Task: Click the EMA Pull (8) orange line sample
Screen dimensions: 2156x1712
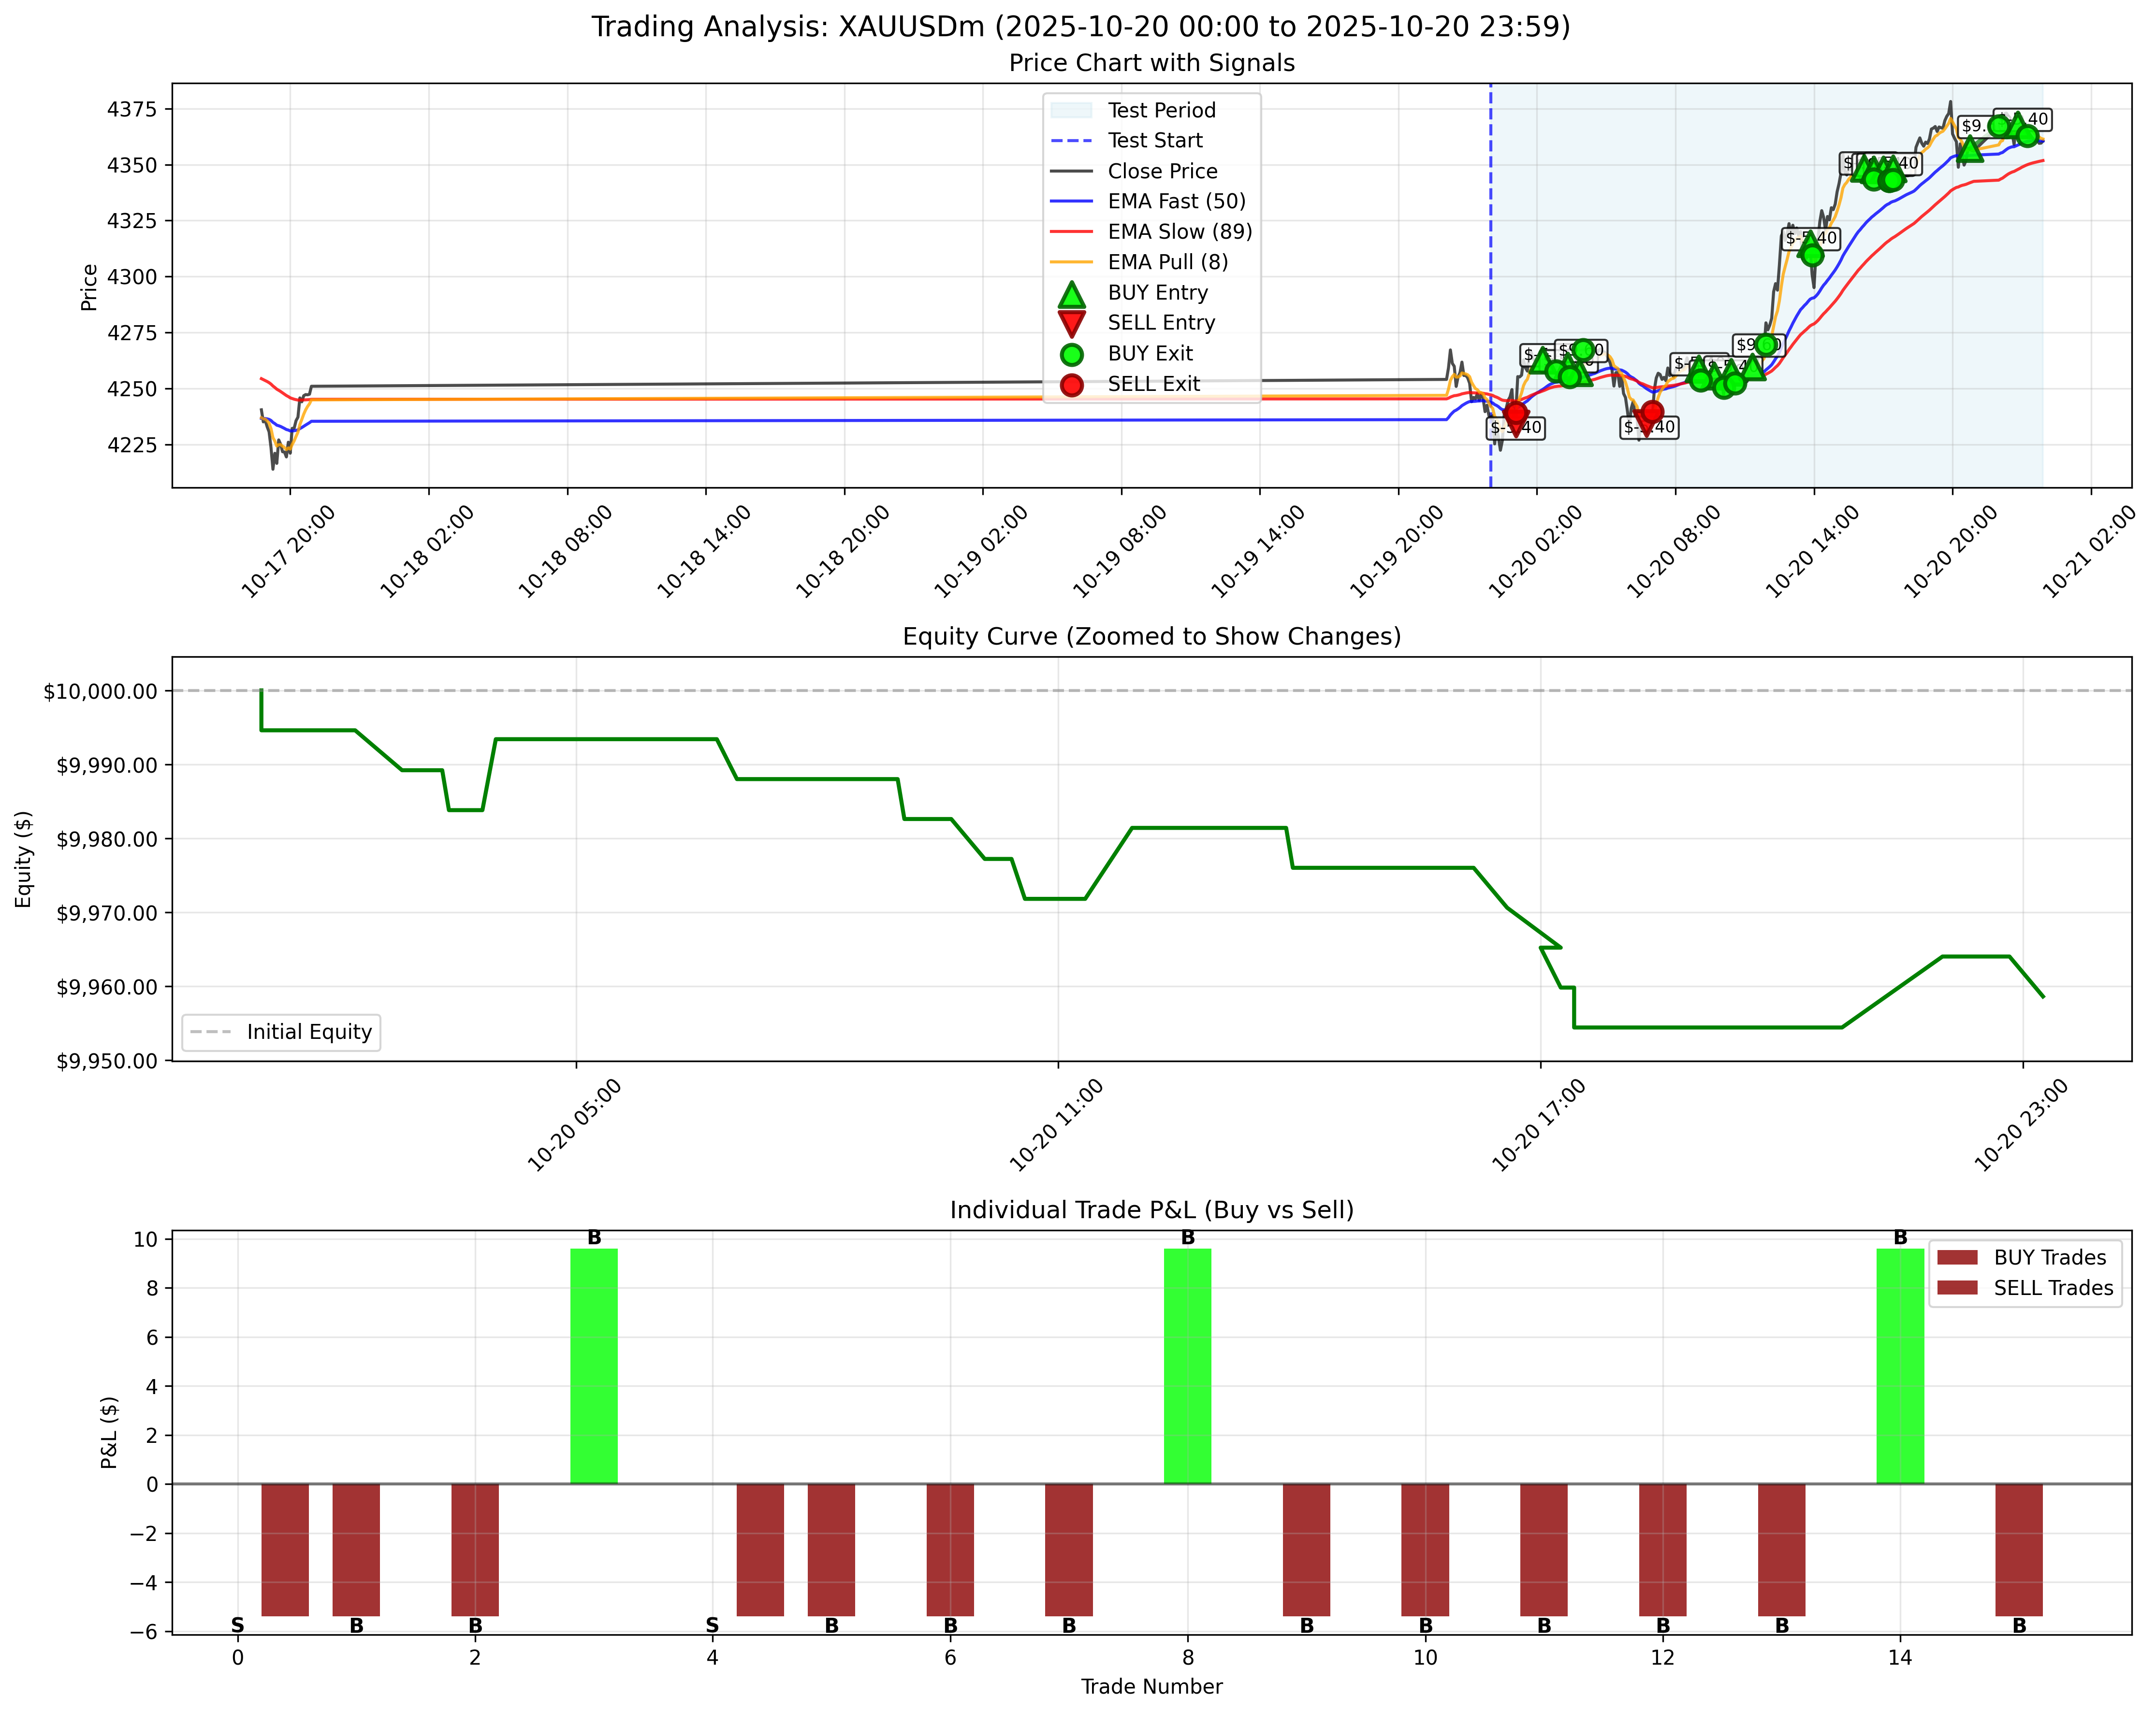Action: (1072, 262)
